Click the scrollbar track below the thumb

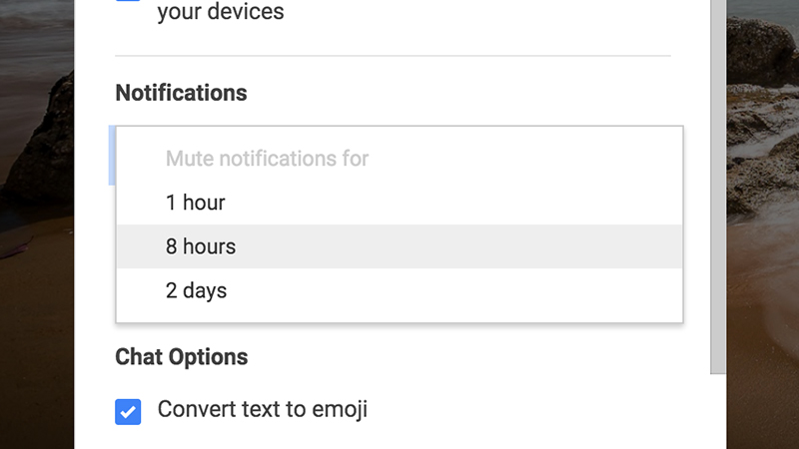pos(718,411)
